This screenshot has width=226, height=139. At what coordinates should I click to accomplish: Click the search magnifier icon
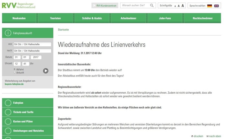coord(152,6)
